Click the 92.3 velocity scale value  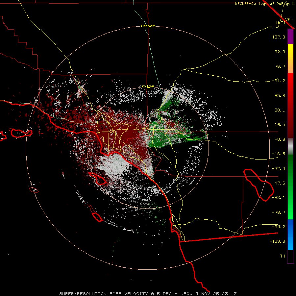(280, 52)
